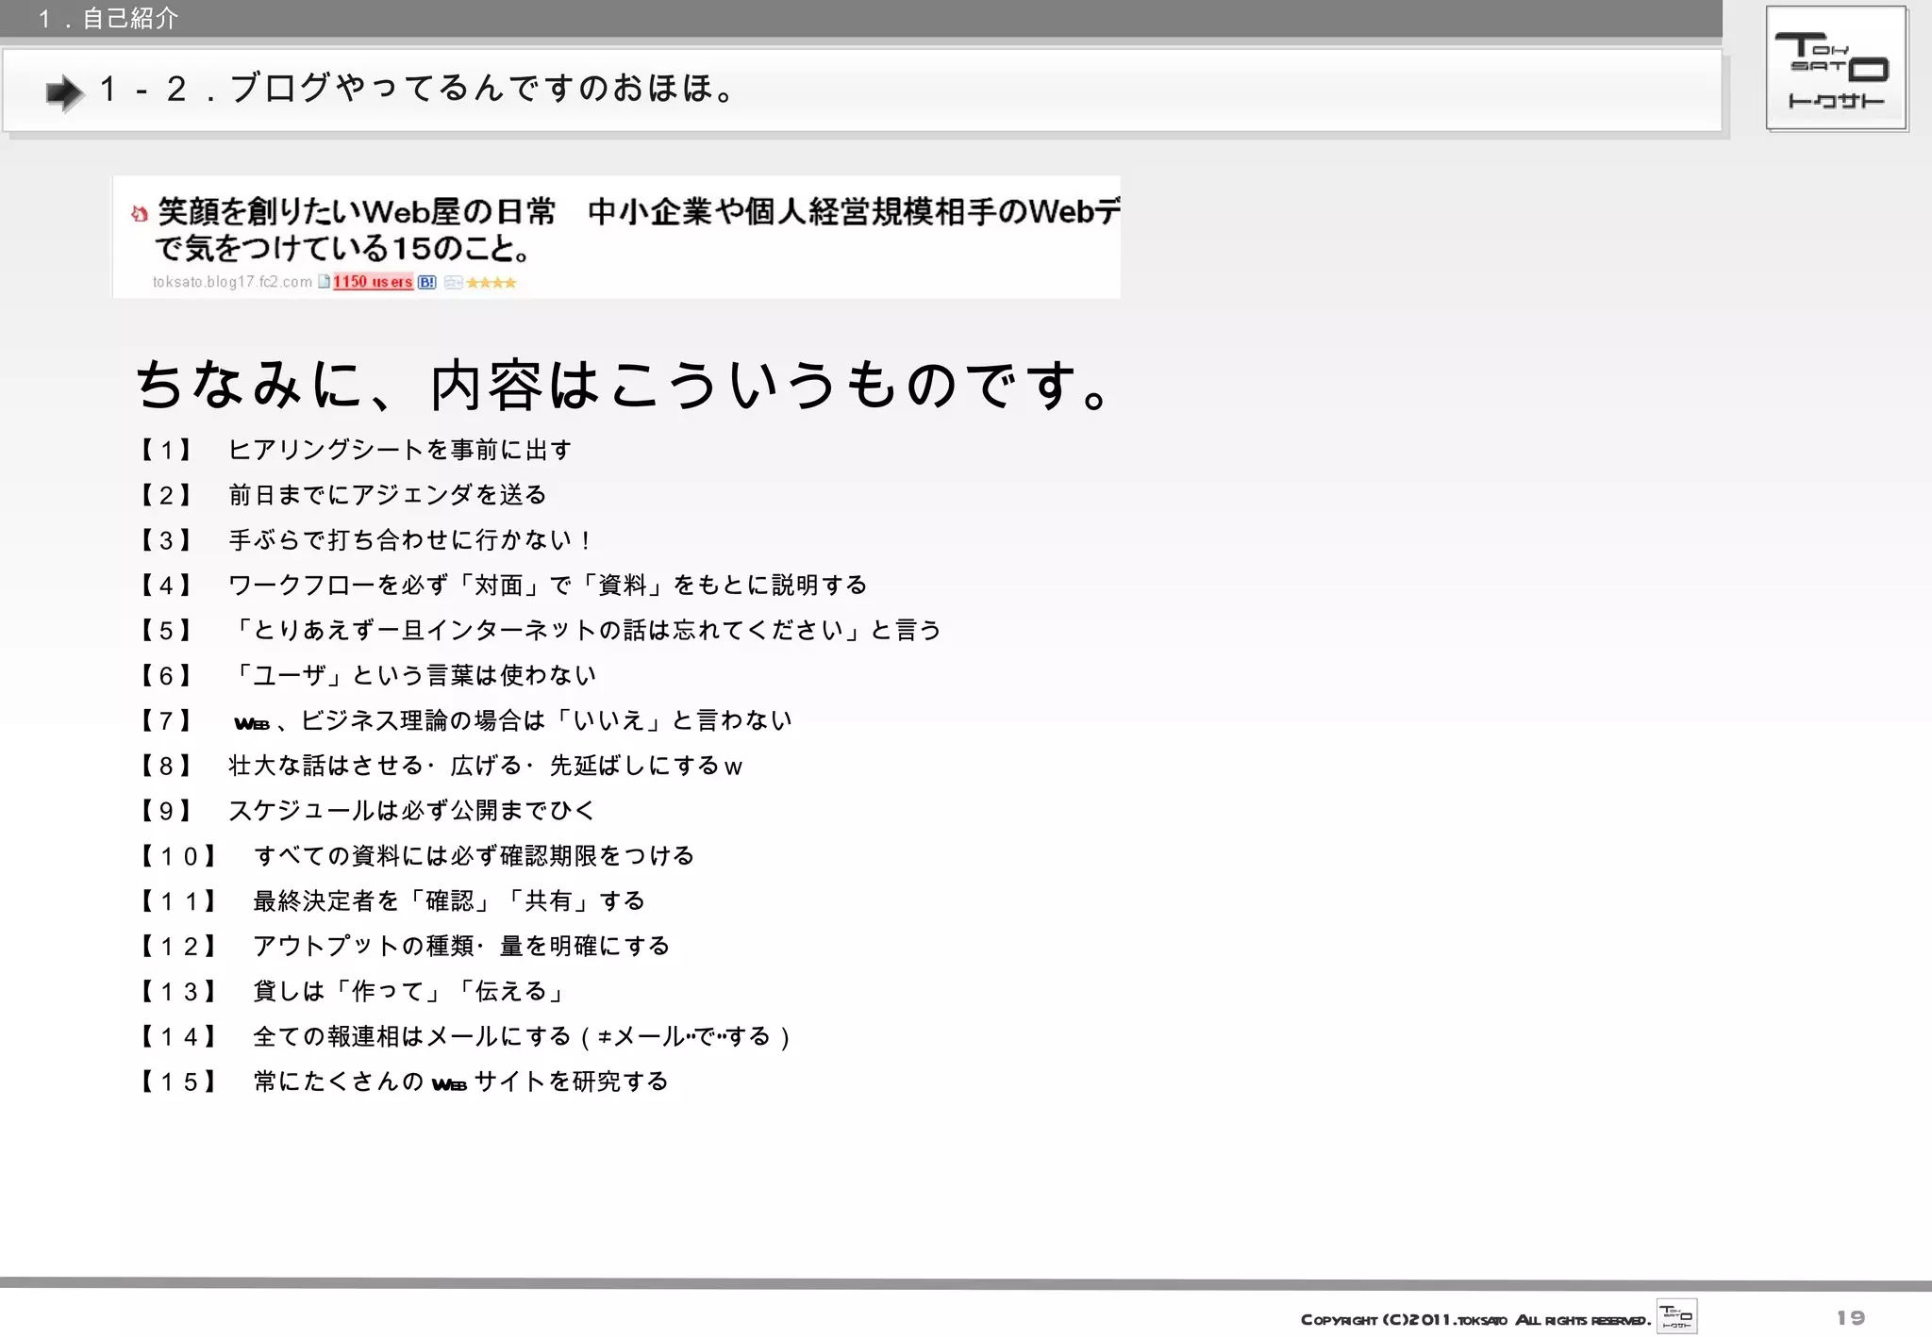Image resolution: width=1932 pixels, height=1337 pixels.
Task: Click item 6 「ユーザ」という言葉は使わない
Action: point(367,675)
